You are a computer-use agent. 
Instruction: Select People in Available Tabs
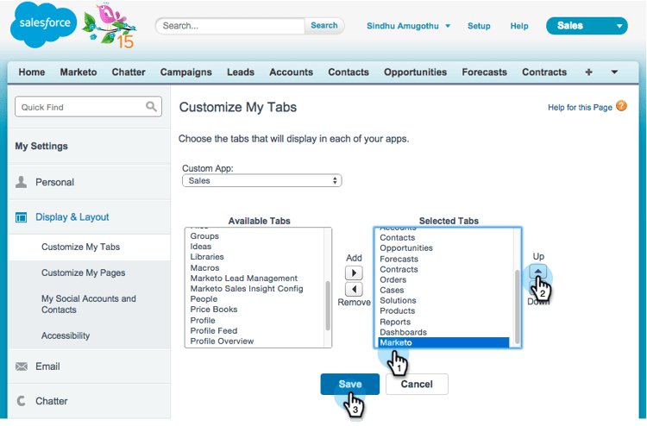(x=204, y=298)
